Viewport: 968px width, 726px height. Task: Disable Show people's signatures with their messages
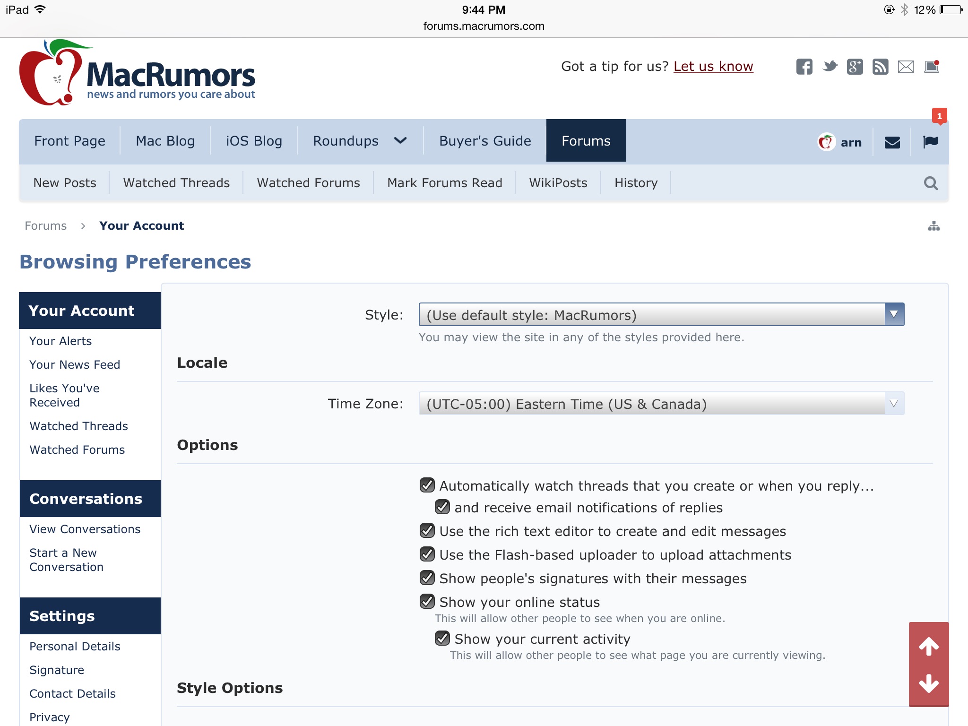point(427,578)
